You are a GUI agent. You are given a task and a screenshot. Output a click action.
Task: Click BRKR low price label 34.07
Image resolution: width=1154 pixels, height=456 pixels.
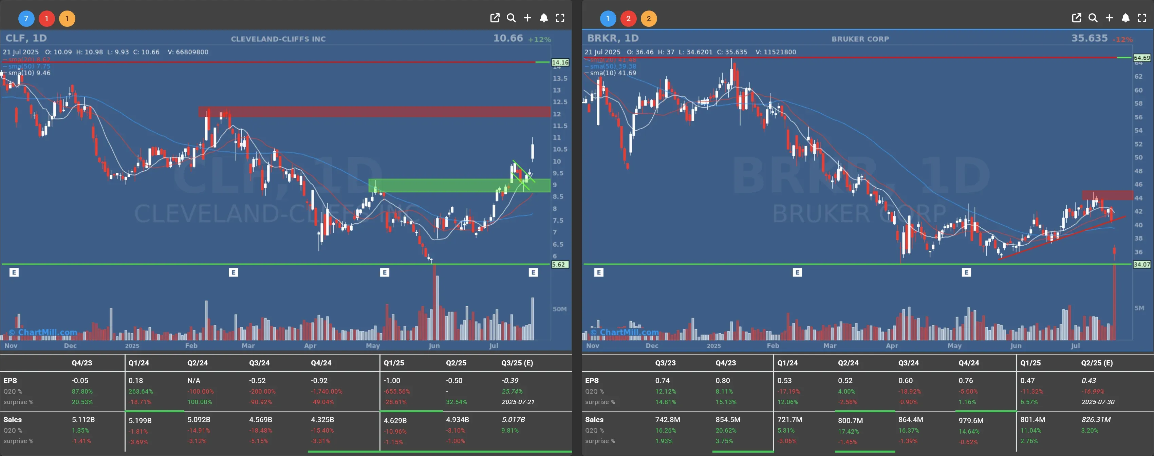(1142, 264)
